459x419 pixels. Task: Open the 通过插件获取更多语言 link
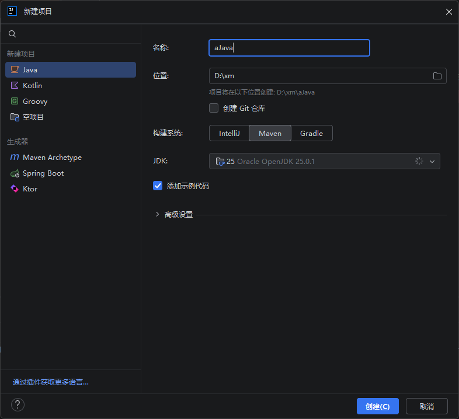pos(50,382)
